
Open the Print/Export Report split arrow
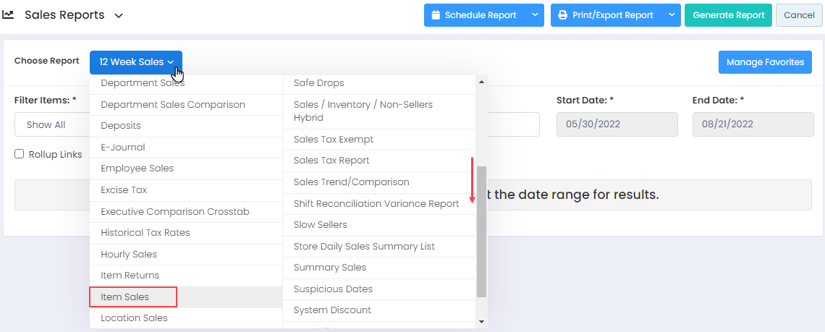click(x=672, y=15)
